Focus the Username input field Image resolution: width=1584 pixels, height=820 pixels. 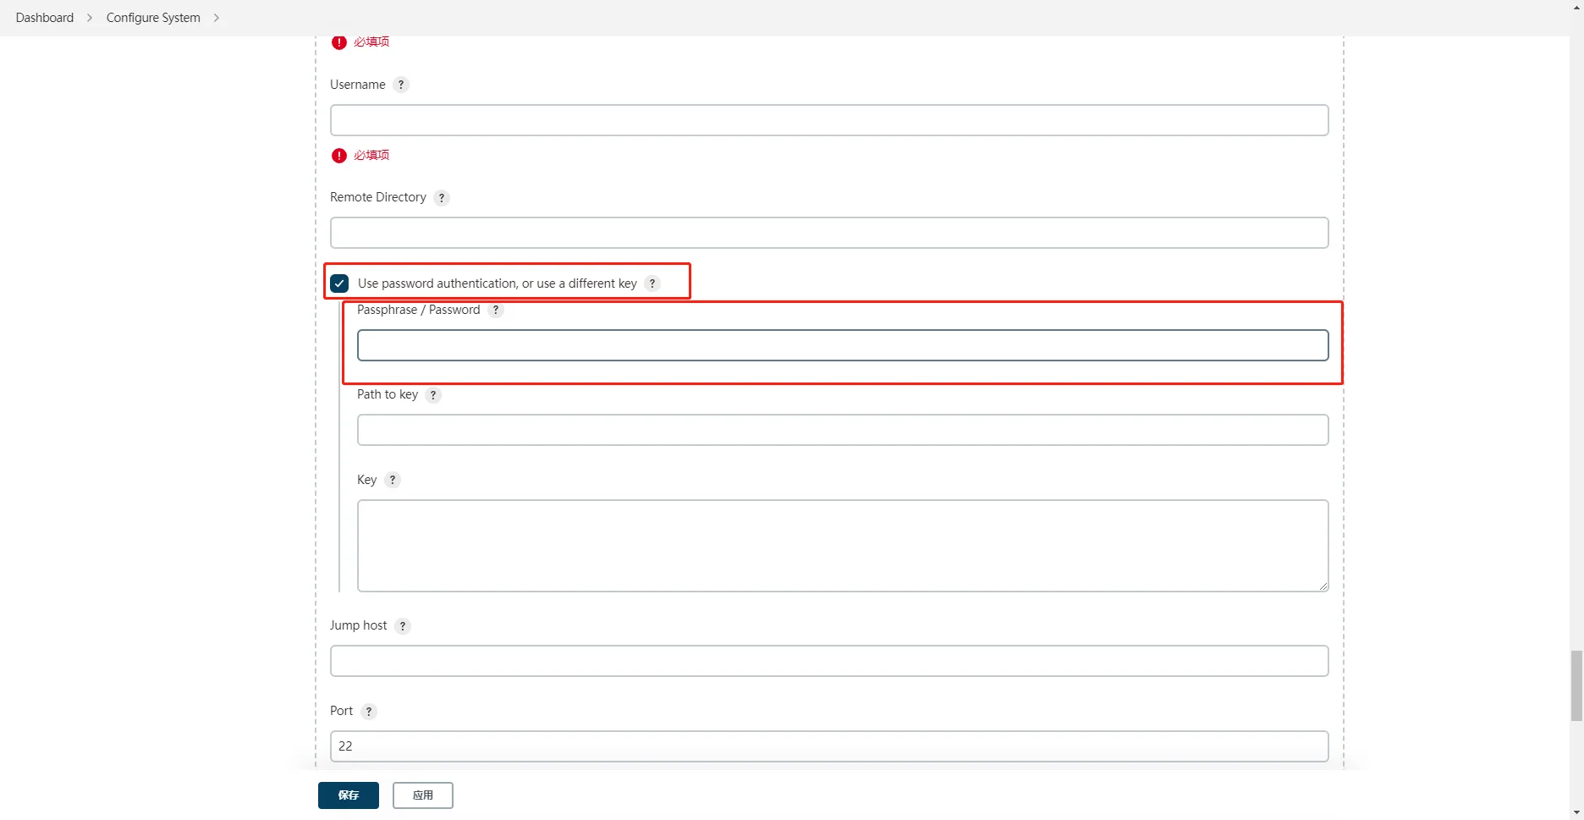828,120
